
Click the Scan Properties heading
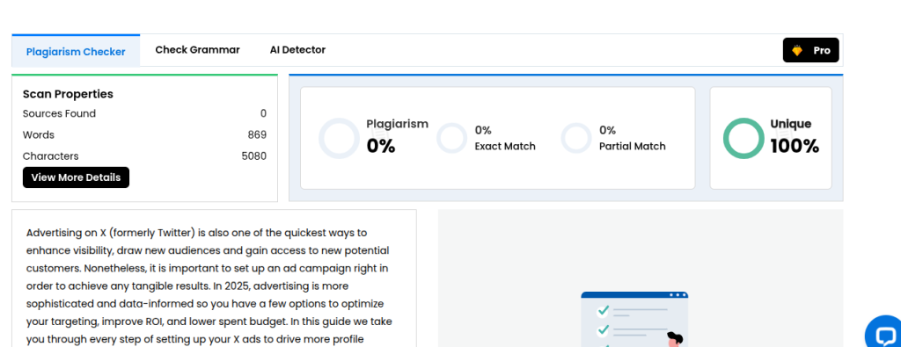pyautogui.click(x=68, y=94)
